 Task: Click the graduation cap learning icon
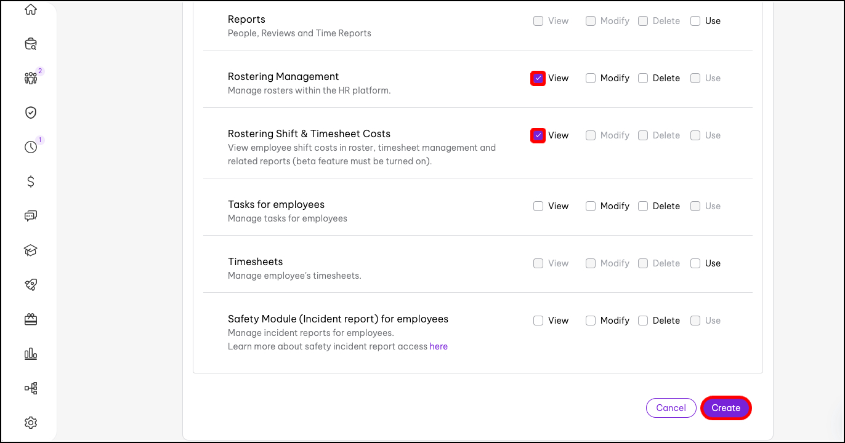pos(31,250)
